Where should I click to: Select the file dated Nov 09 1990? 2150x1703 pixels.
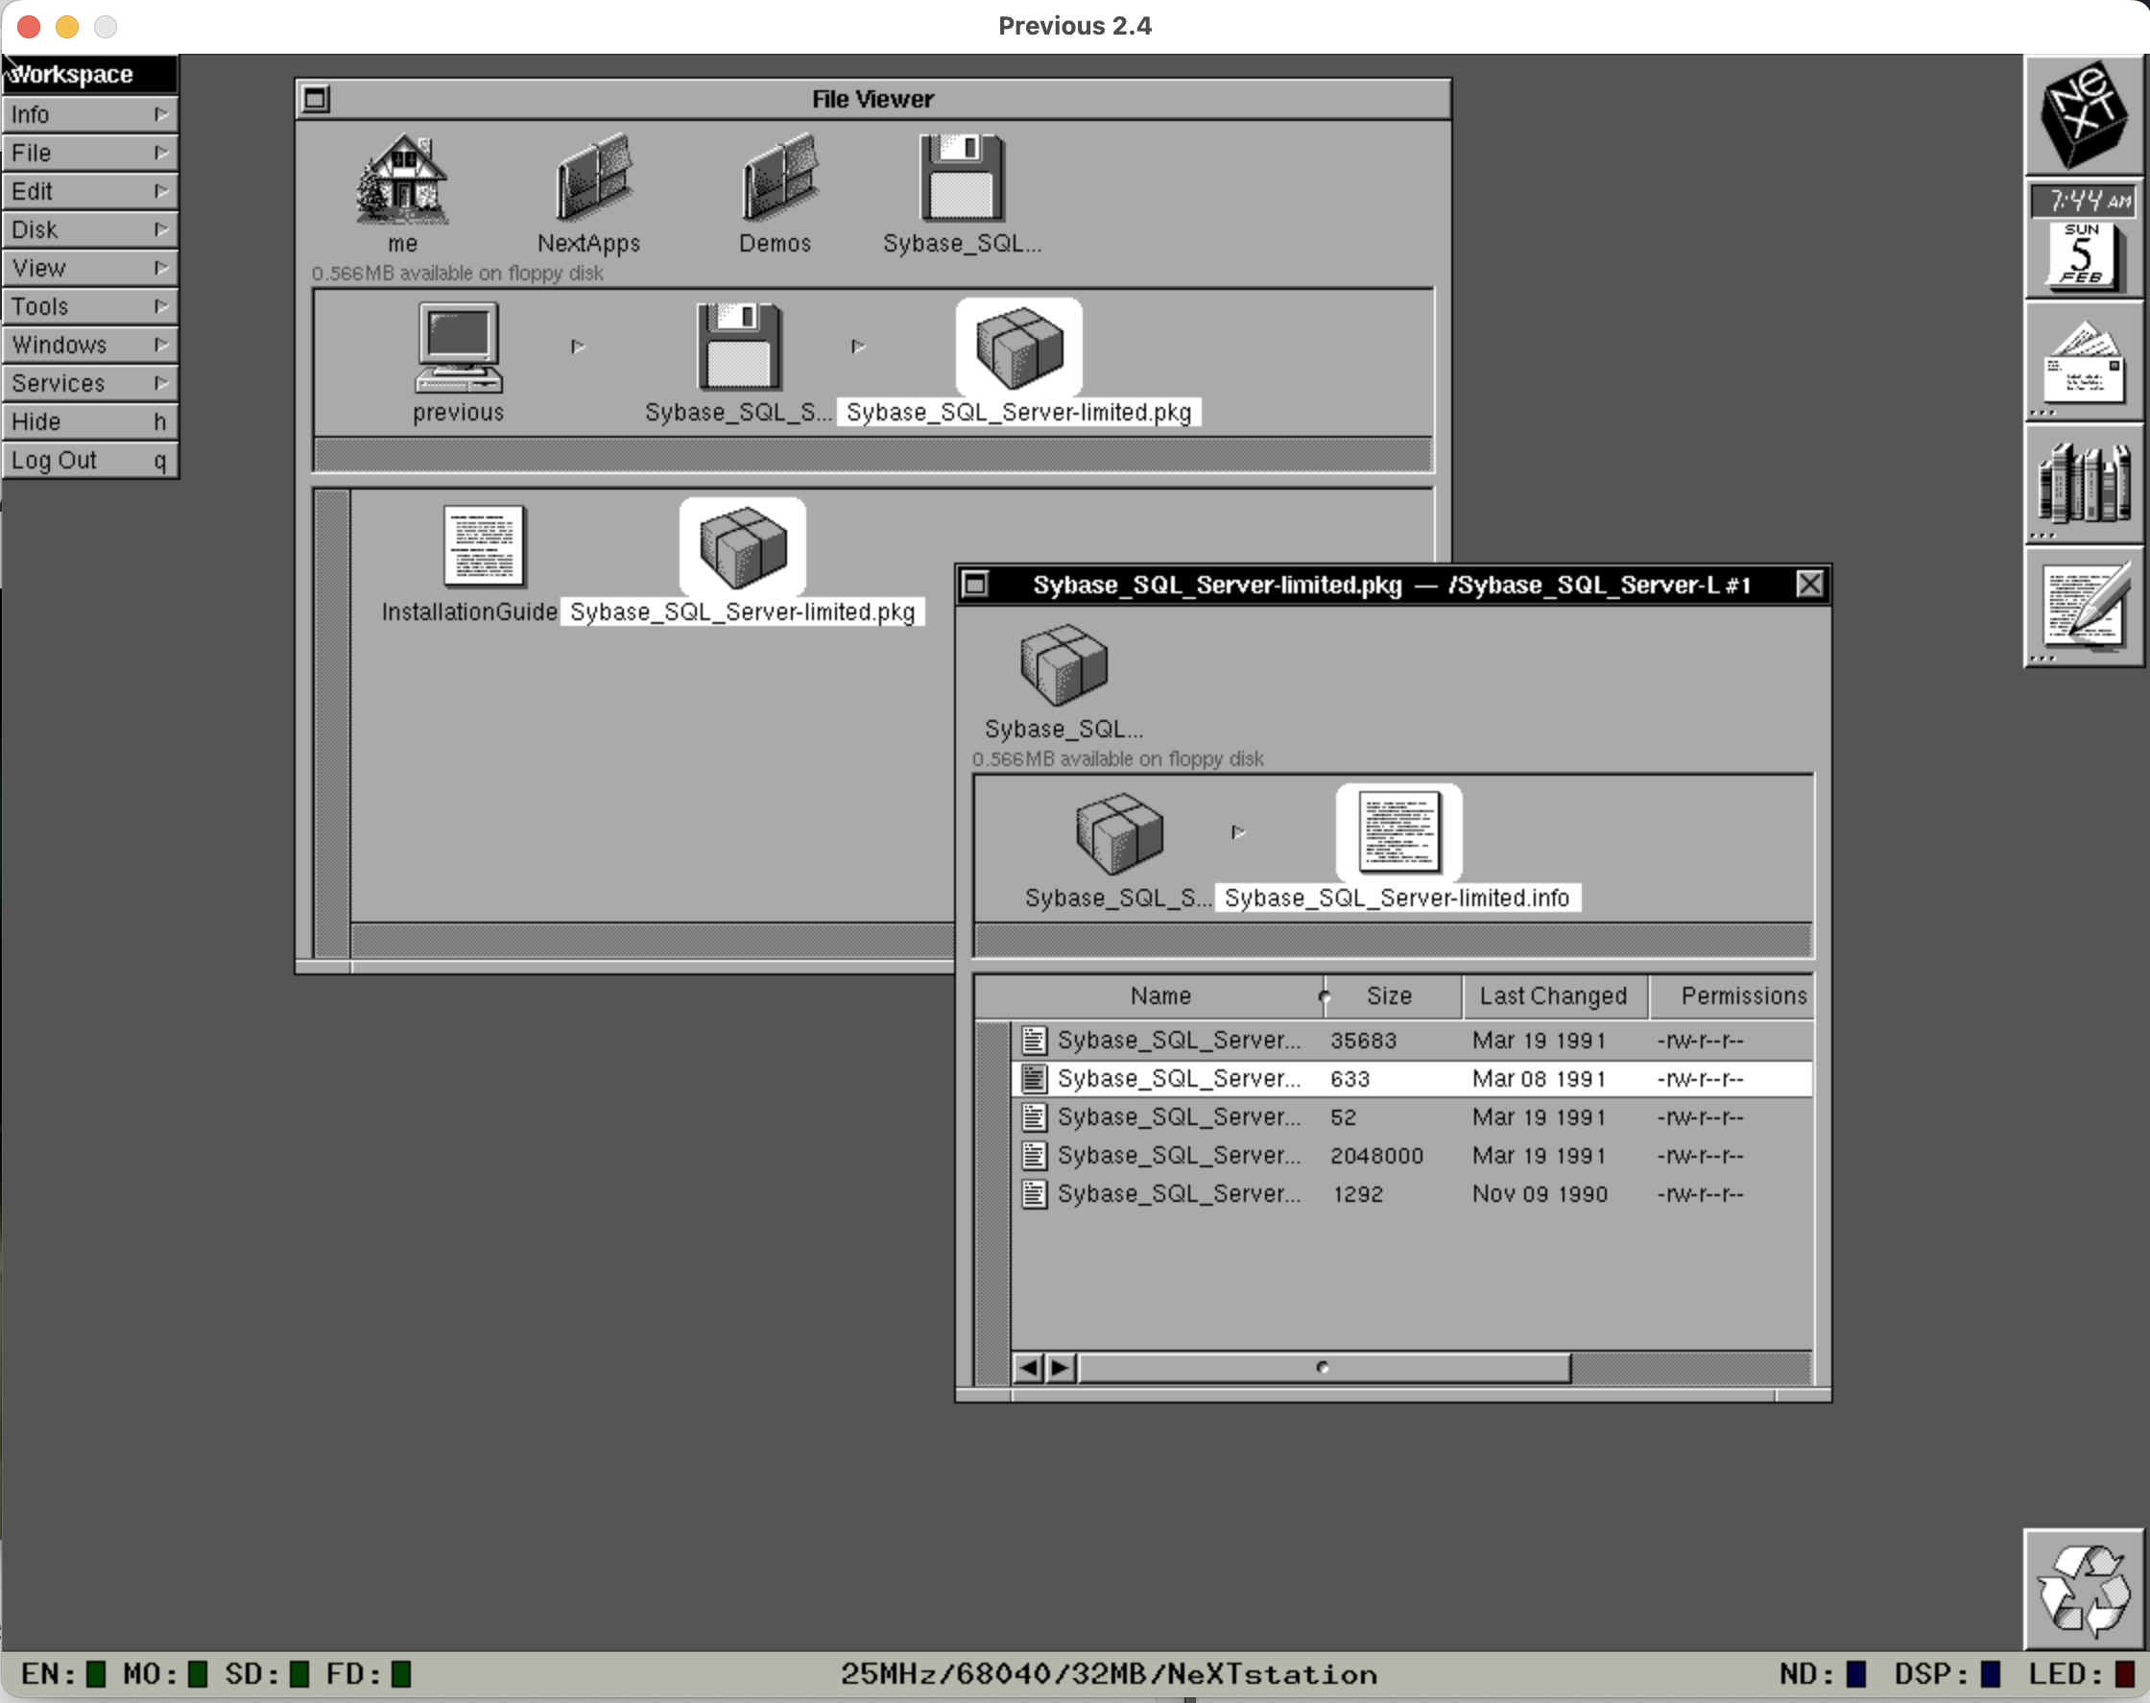[x=1538, y=1194]
